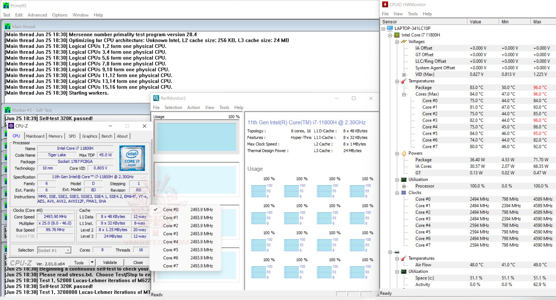Switch to the Bench tab in CPU-Z

click(107, 136)
